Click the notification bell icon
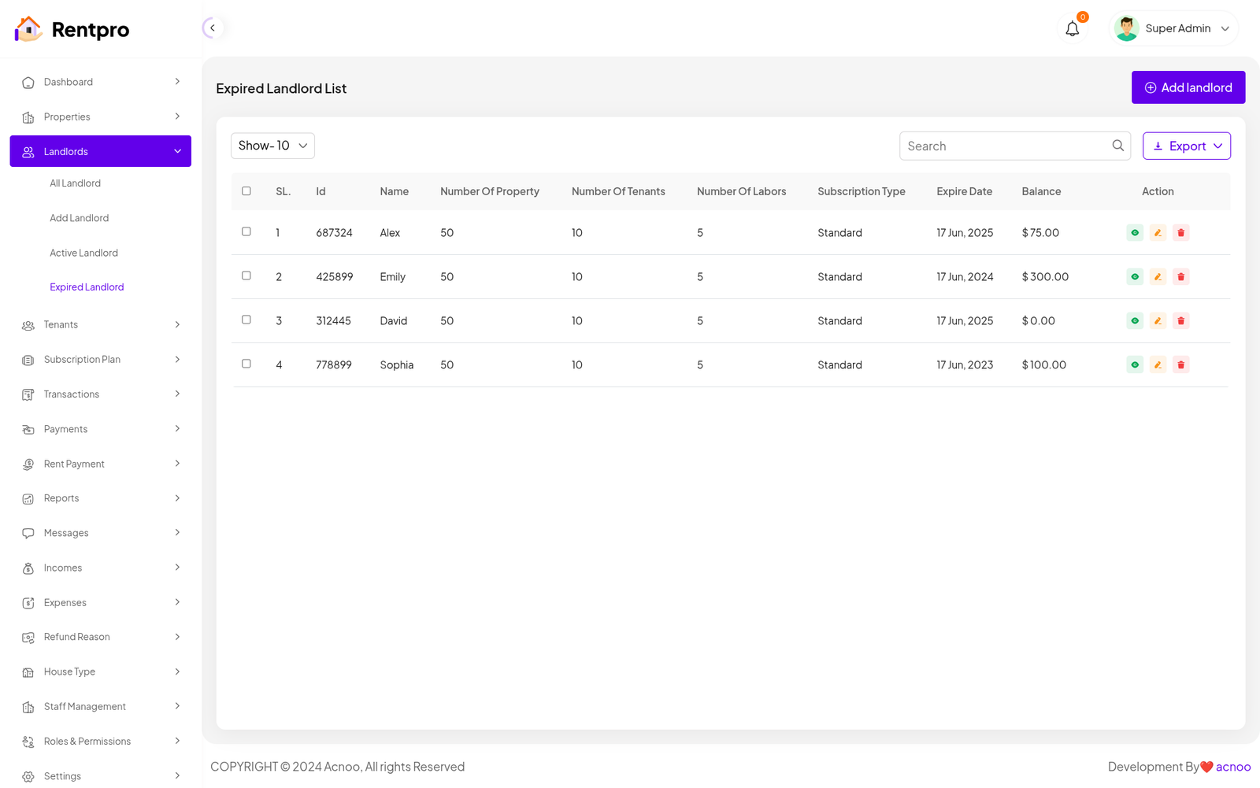This screenshot has height=788, width=1260. pos(1072,29)
